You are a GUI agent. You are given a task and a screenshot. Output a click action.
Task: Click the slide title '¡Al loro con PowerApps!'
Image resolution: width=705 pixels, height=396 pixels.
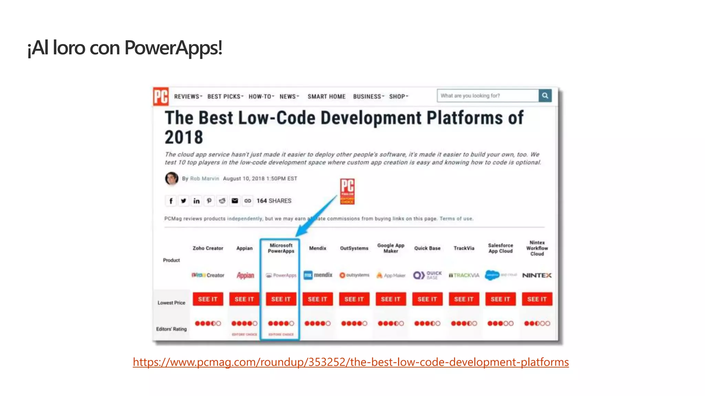[x=125, y=48]
